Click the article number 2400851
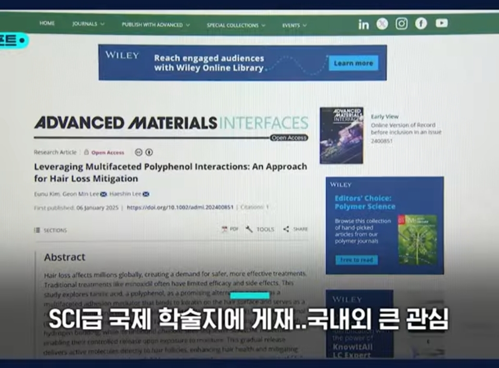 pos(382,141)
